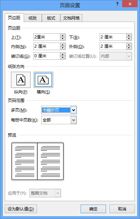Switch to the 版式 layout tab
The image size is (140, 219).
click(x=51, y=18)
